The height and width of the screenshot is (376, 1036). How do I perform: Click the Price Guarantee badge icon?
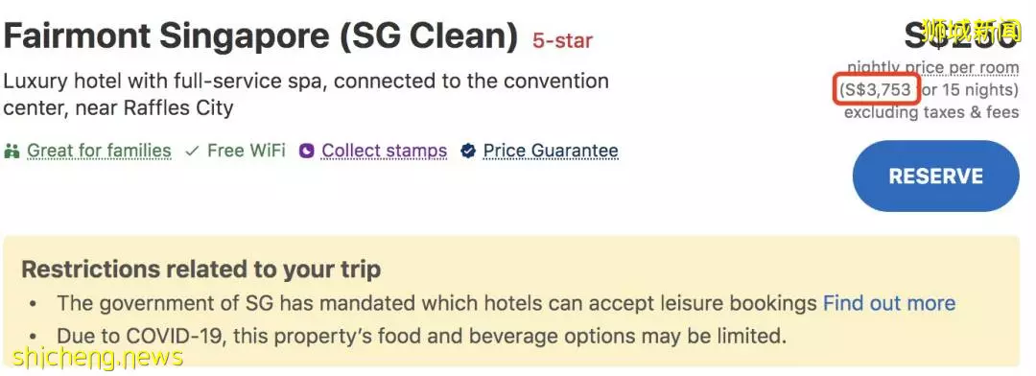(x=468, y=152)
